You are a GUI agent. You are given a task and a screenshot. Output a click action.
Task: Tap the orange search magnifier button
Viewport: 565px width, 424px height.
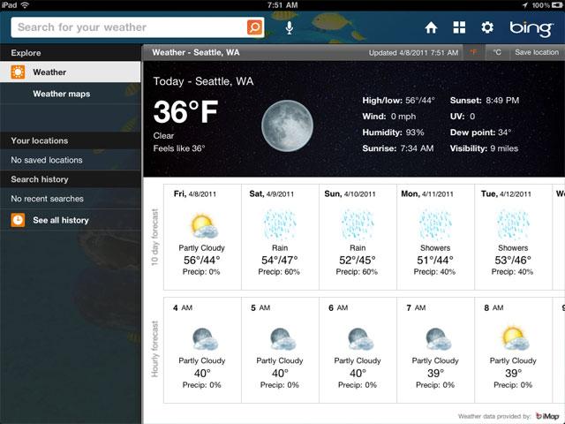pos(254,27)
